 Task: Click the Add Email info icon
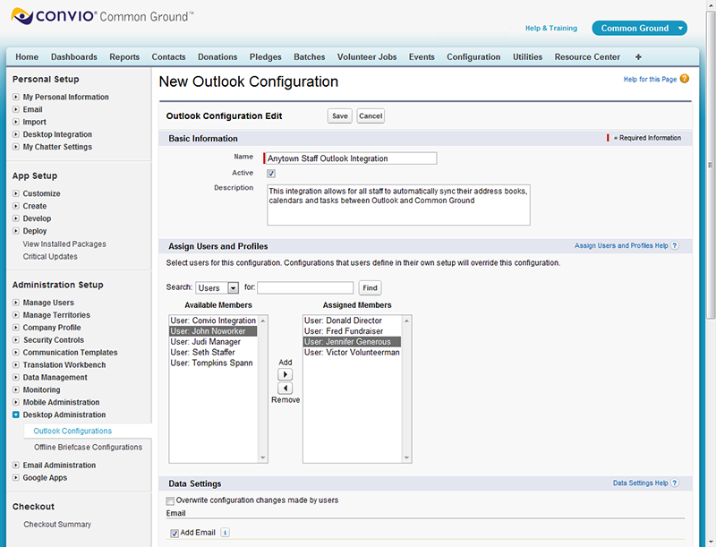click(x=226, y=533)
